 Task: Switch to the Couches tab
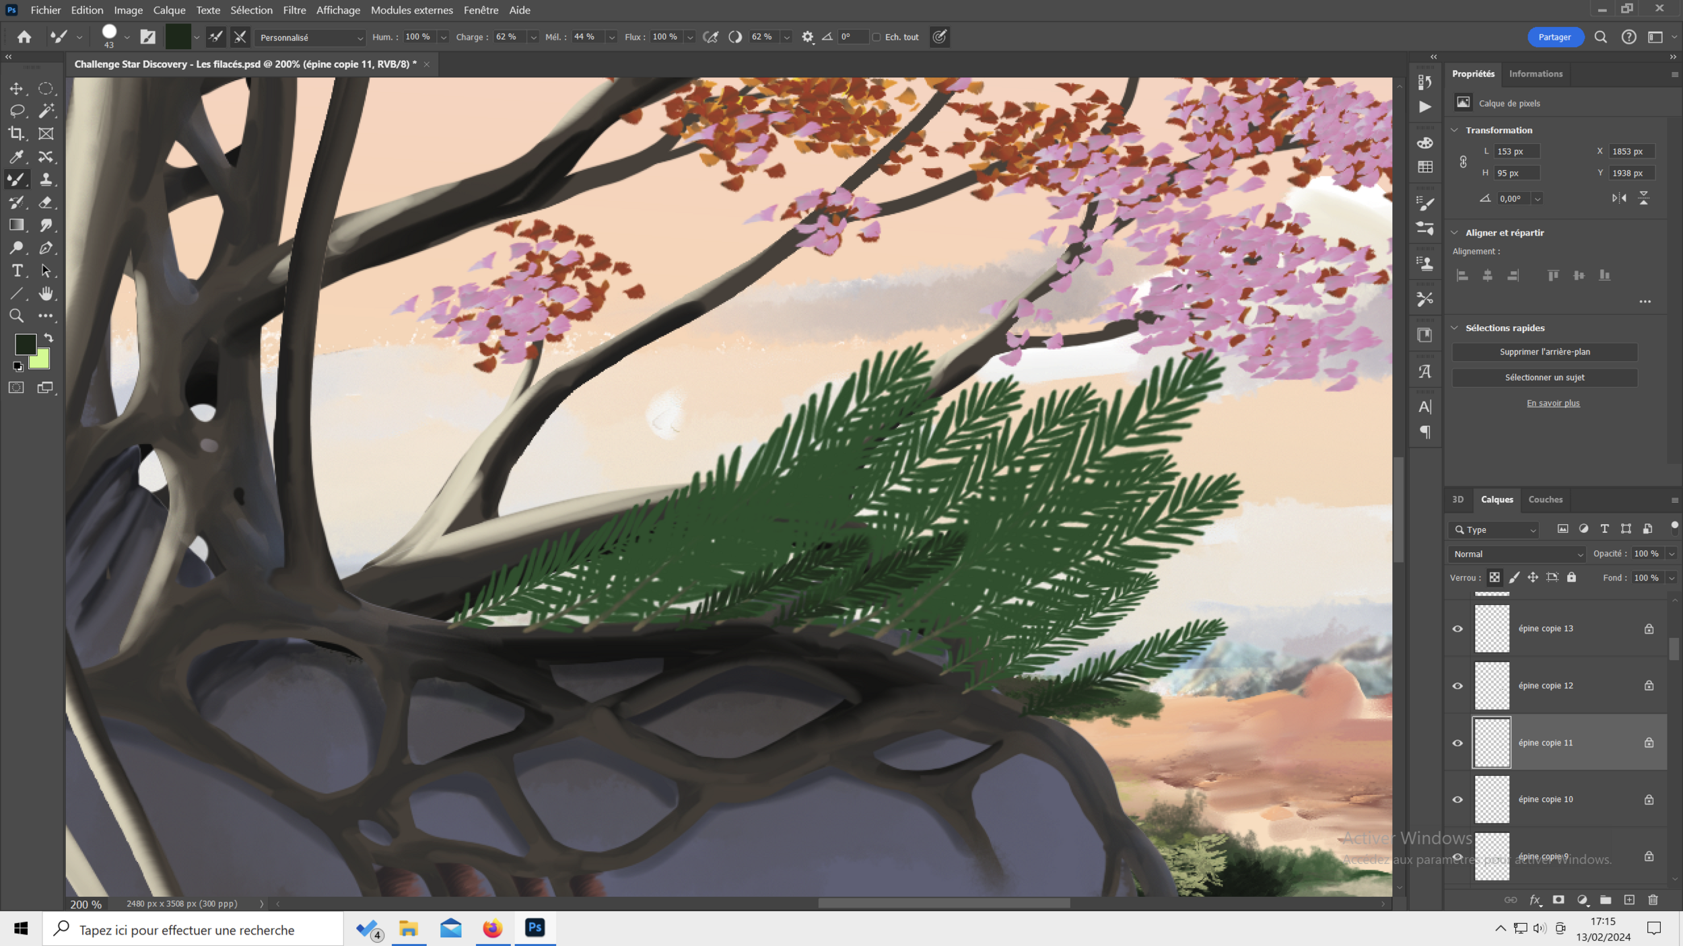1545,499
